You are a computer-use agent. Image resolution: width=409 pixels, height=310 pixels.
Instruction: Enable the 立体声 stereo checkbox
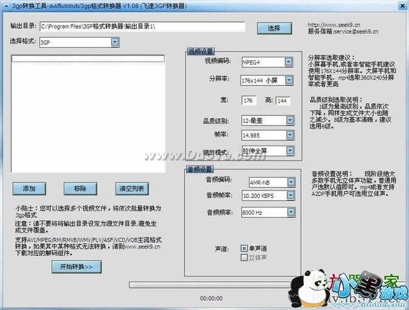pos(244,258)
